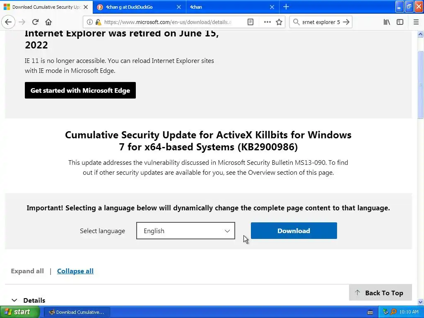Bookmark this page with the star
Screen dimensions: 424x318
coord(279,22)
